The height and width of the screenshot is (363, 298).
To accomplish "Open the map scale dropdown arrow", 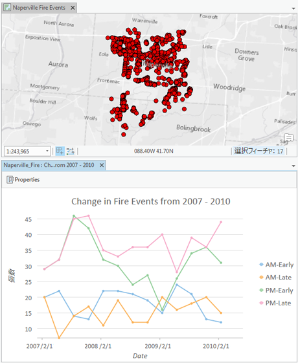I will 47,151.
